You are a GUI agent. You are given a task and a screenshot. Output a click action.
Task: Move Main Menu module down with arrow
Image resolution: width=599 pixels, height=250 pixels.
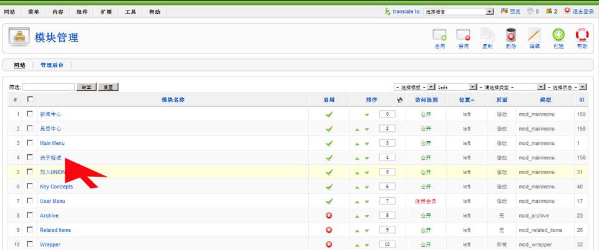[367, 144]
